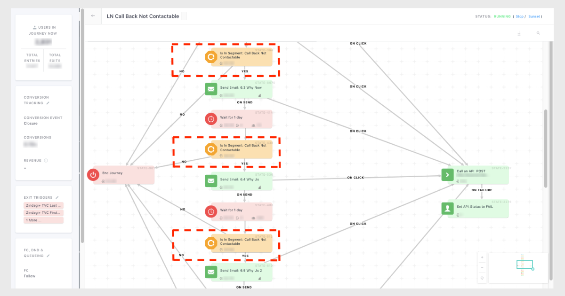Screen dimensions: 565x296
Task: Click the person icon on Set API_Status to FAIL
Action: click(x=447, y=208)
